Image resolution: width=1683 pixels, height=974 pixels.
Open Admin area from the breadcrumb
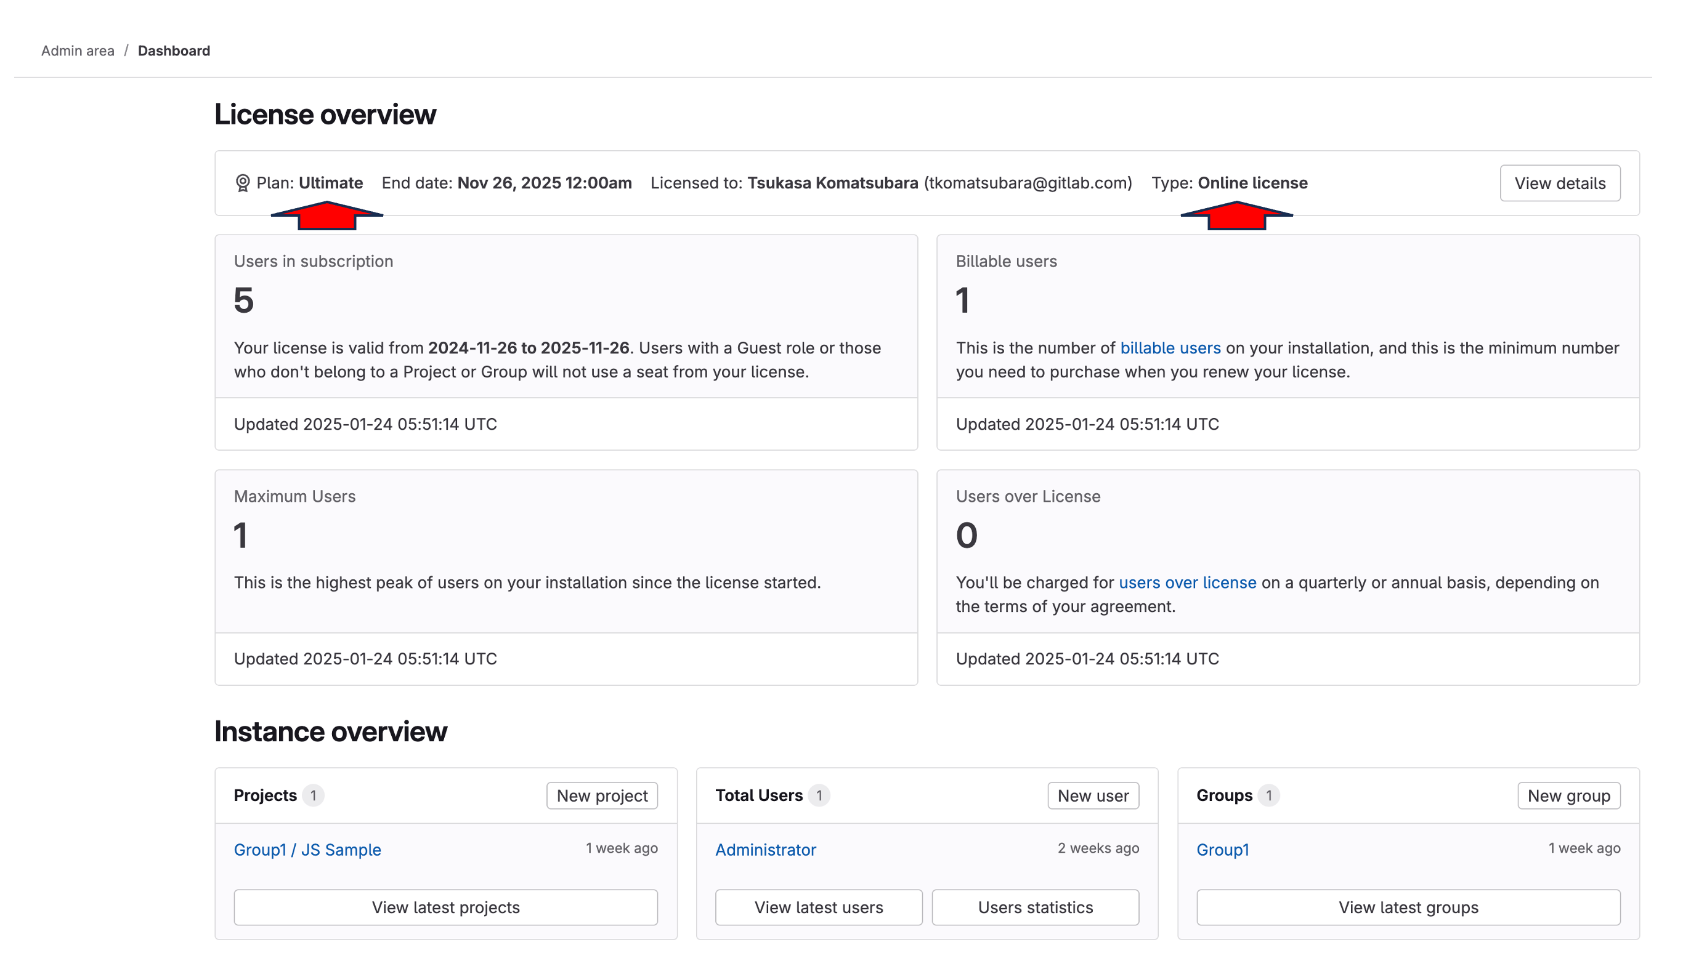[77, 50]
